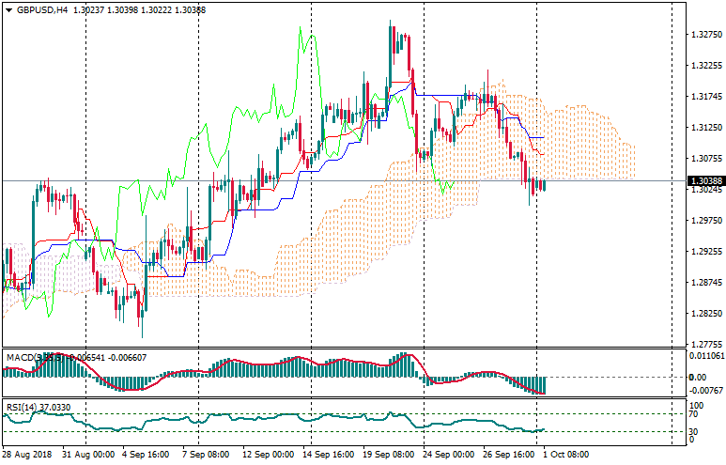Click the 14 Sep 16:00 time label
This screenshot has height=465, width=726.
click(328, 454)
